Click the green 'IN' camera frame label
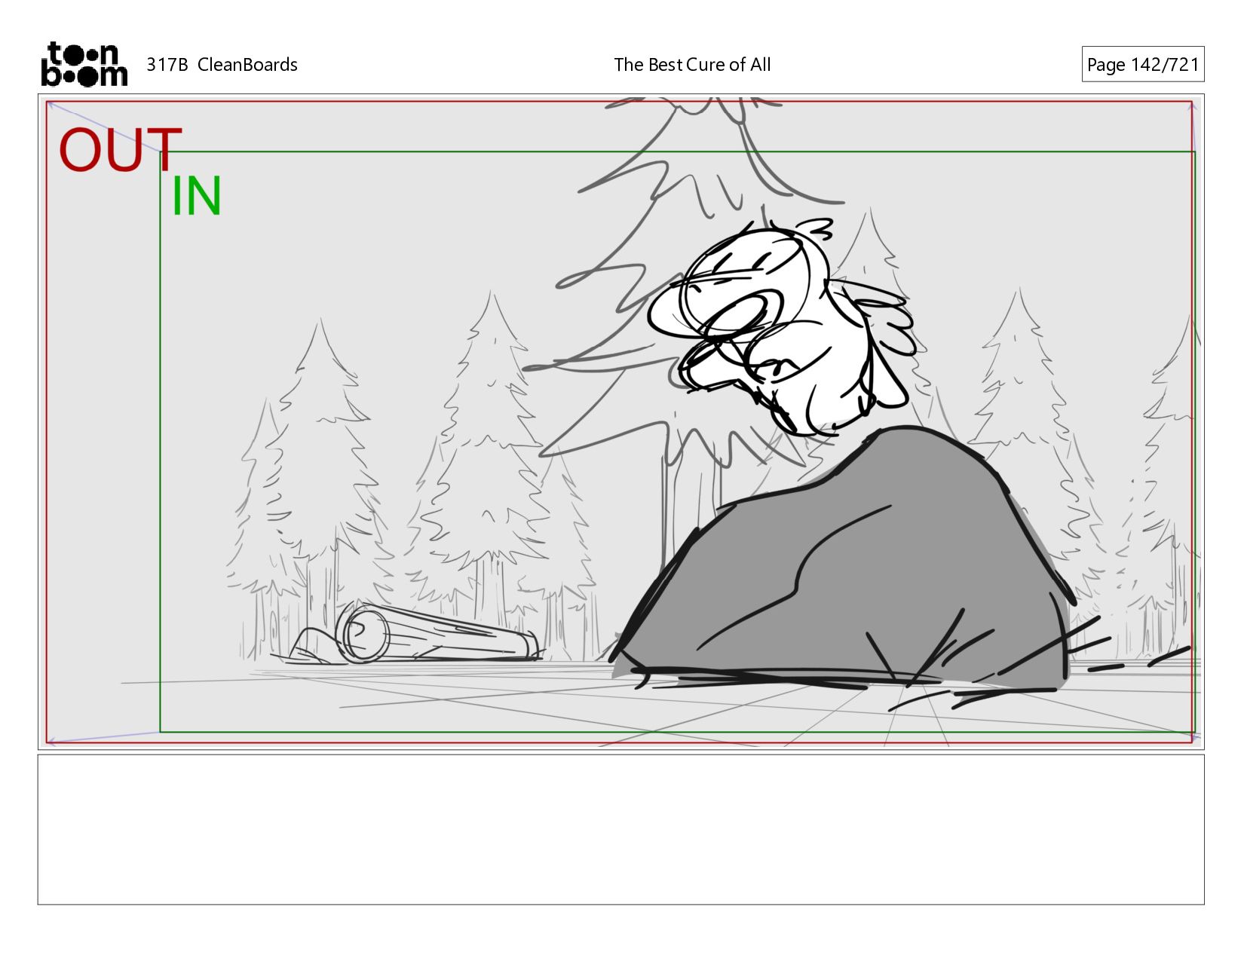The height and width of the screenshot is (961, 1244). 196,196
